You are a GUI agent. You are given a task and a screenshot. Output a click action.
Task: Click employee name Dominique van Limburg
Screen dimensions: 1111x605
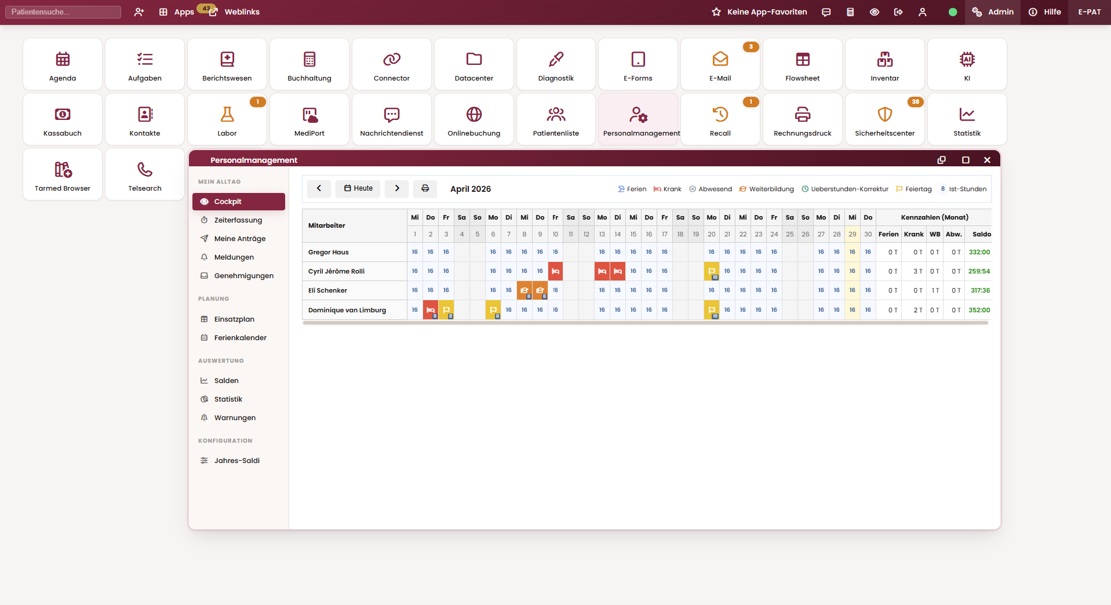347,310
